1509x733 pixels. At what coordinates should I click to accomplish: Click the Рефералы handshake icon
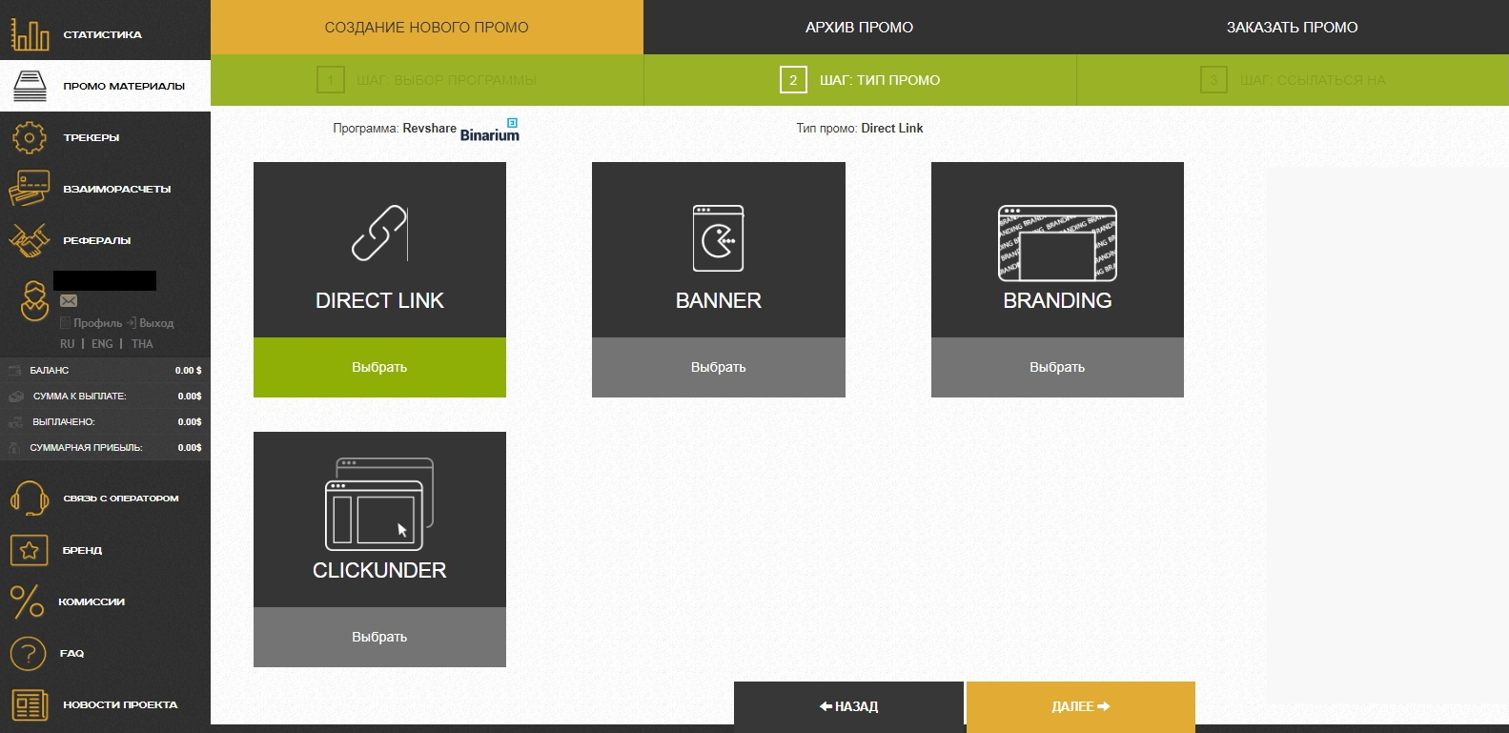30,240
